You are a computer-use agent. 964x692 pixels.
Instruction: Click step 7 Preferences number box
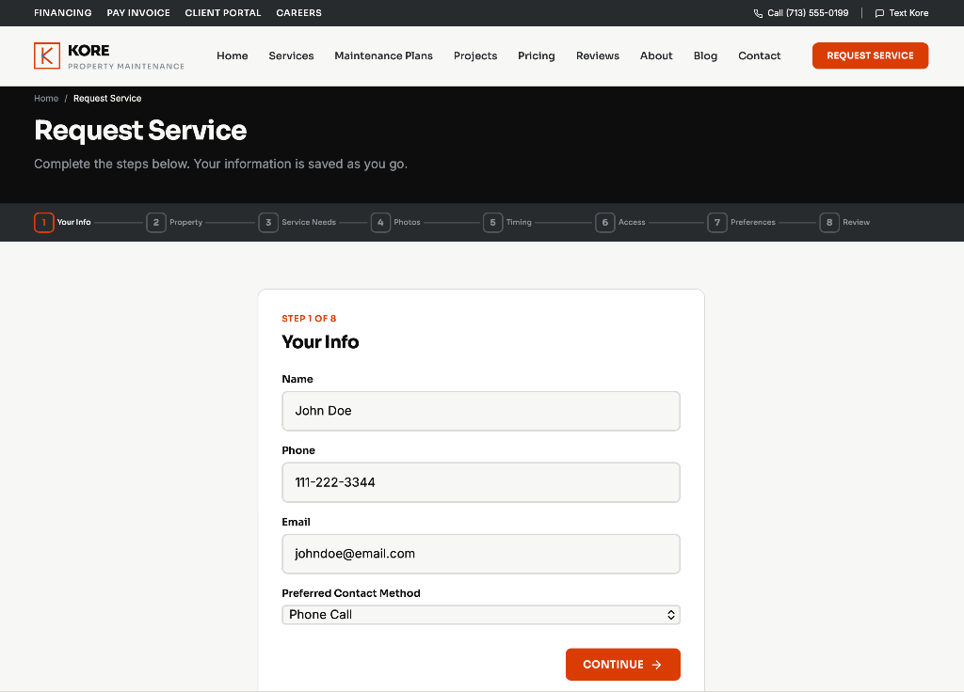pyautogui.click(x=716, y=222)
